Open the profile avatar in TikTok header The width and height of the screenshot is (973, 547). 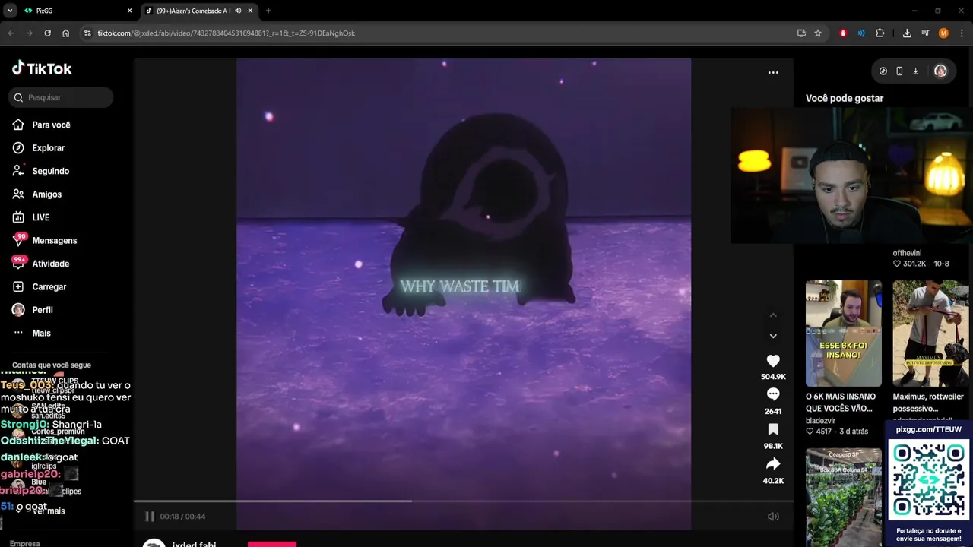point(940,71)
